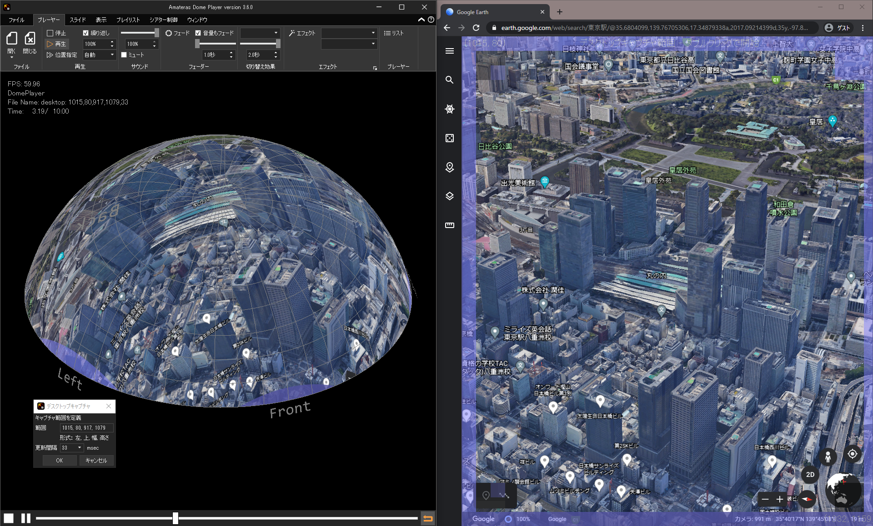Activate the Street View pegman
This screenshot has height=526, width=873.
click(x=828, y=456)
